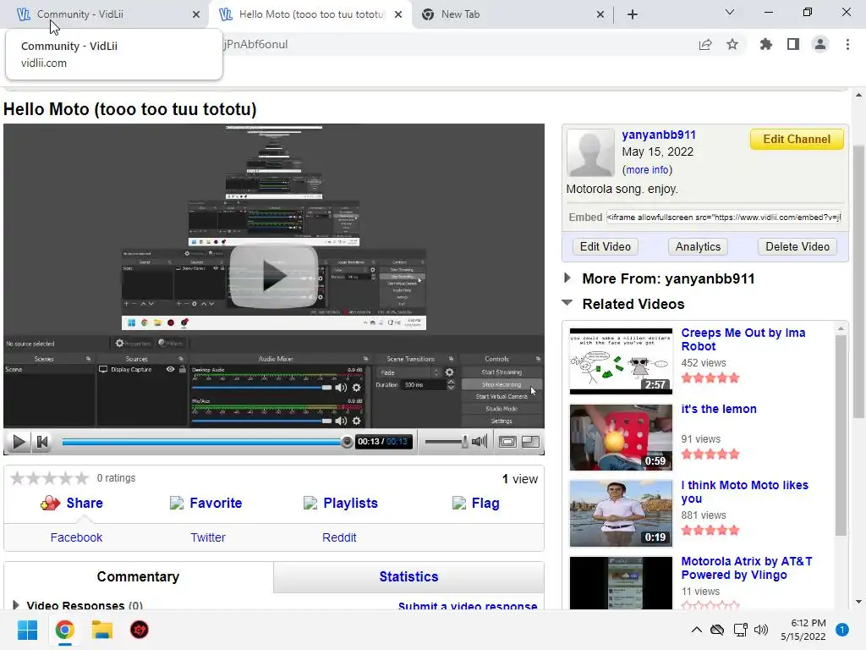Show hidden system tray icons
866x650 pixels.
pyautogui.click(x=697, y=630)
